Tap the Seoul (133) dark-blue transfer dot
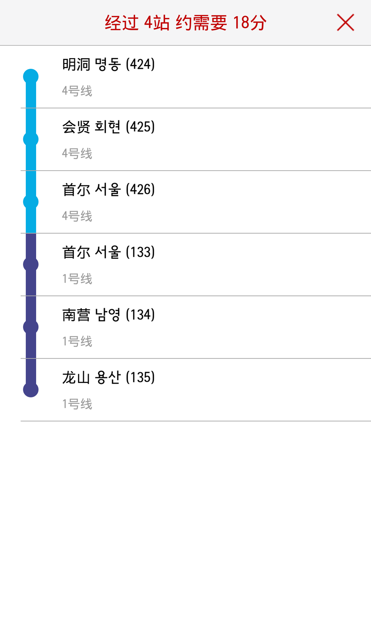The image size is (371, 634). coord(31,264)
